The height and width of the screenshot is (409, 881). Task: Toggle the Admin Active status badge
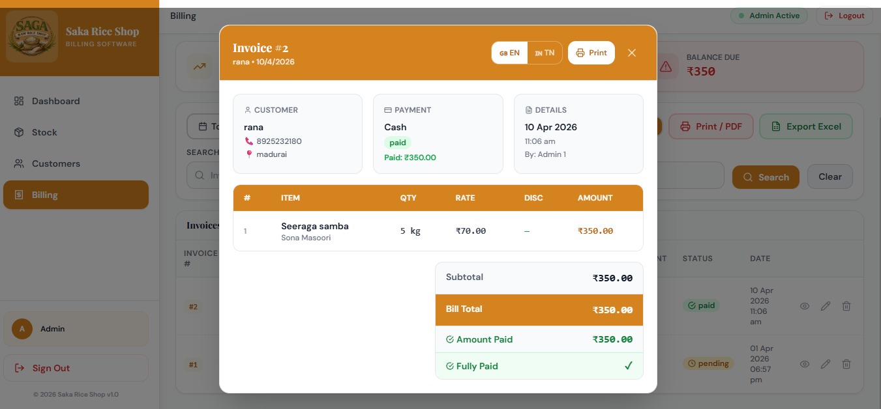769,16
